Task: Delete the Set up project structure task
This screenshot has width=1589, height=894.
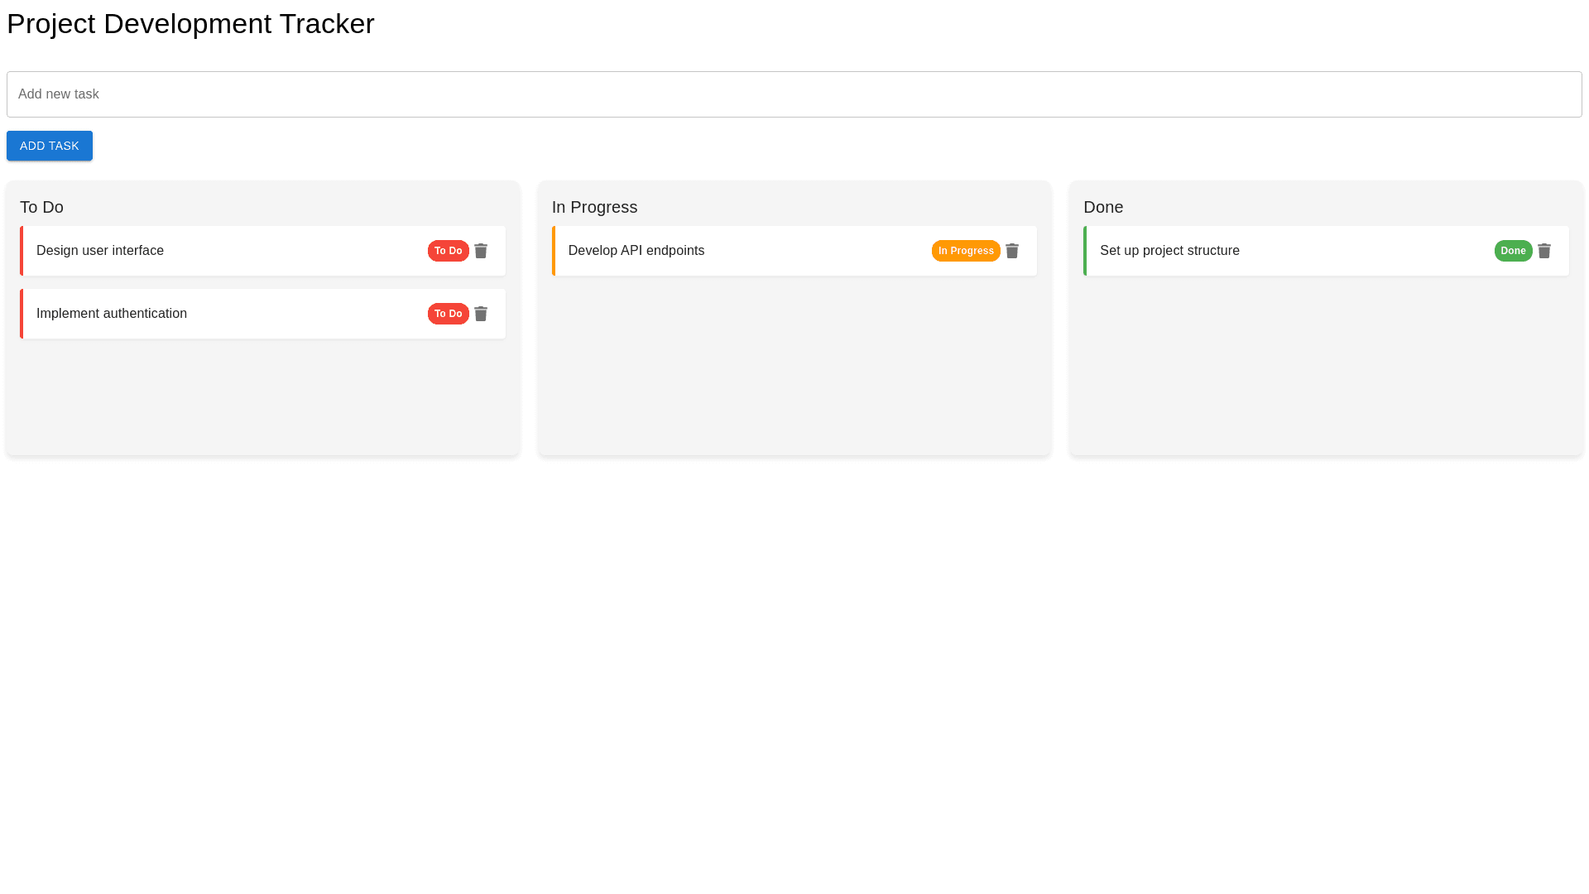Action: click(x=1544, y=251)
